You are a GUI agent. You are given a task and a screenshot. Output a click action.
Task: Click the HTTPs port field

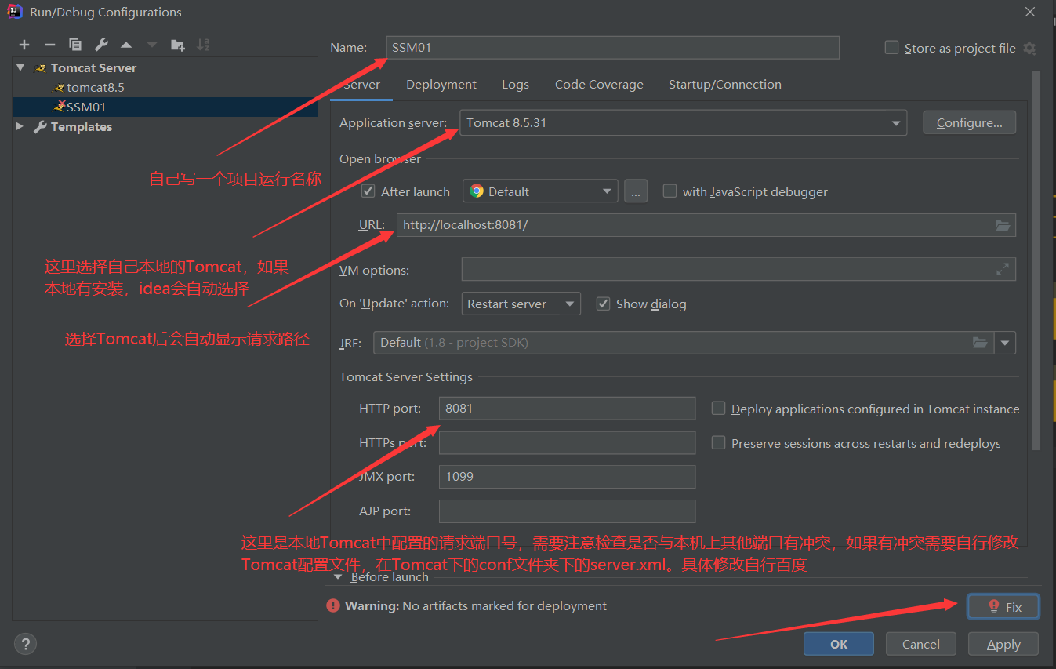tap(567, 442)
